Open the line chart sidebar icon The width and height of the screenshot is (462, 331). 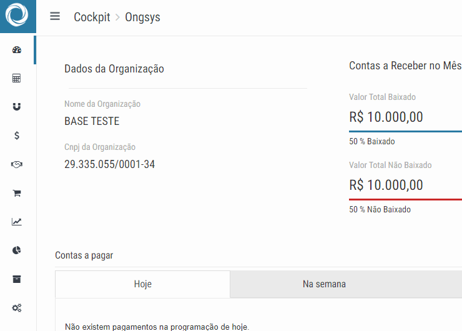17,222
